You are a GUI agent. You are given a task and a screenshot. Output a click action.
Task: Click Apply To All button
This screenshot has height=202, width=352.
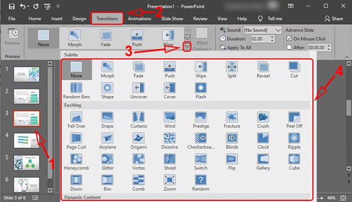click(235, 47)
